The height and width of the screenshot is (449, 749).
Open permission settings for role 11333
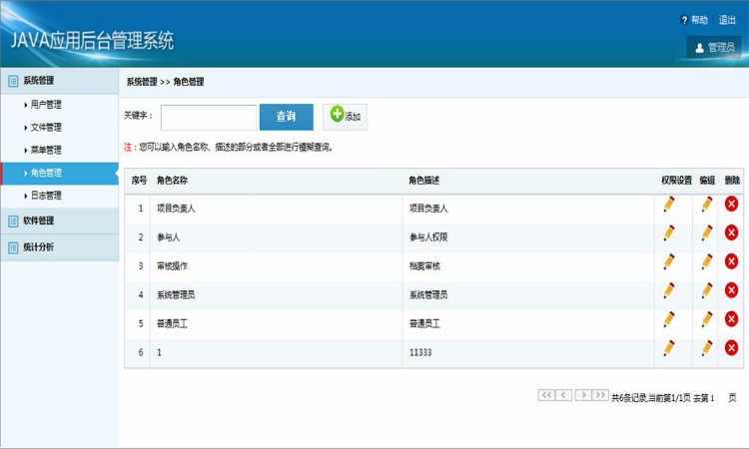tap(669, 348)
